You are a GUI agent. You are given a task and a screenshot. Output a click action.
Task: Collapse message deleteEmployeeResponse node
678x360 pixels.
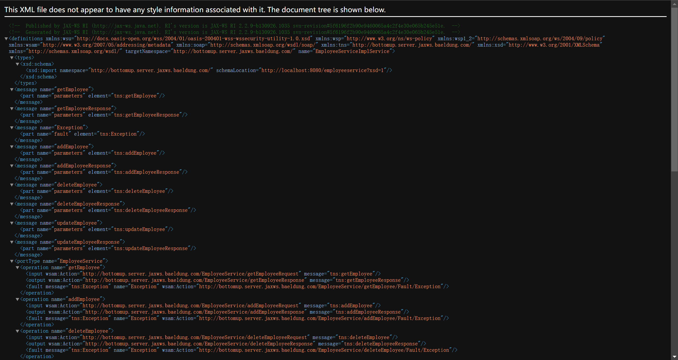12,204
